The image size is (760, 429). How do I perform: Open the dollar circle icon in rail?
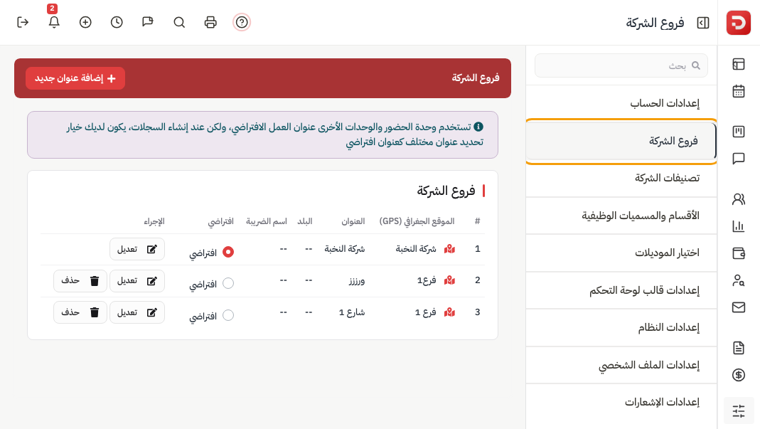tap(738, 375)
